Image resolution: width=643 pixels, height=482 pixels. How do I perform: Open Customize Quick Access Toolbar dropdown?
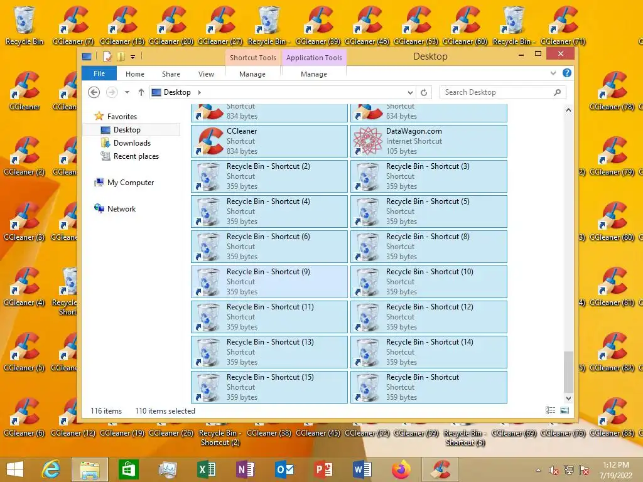click(x=133, y=57)
